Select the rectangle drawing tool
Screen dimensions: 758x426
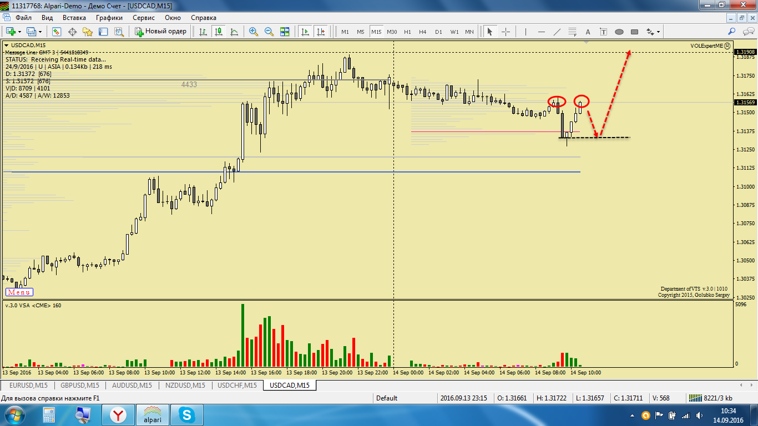(x=635, y=32)
